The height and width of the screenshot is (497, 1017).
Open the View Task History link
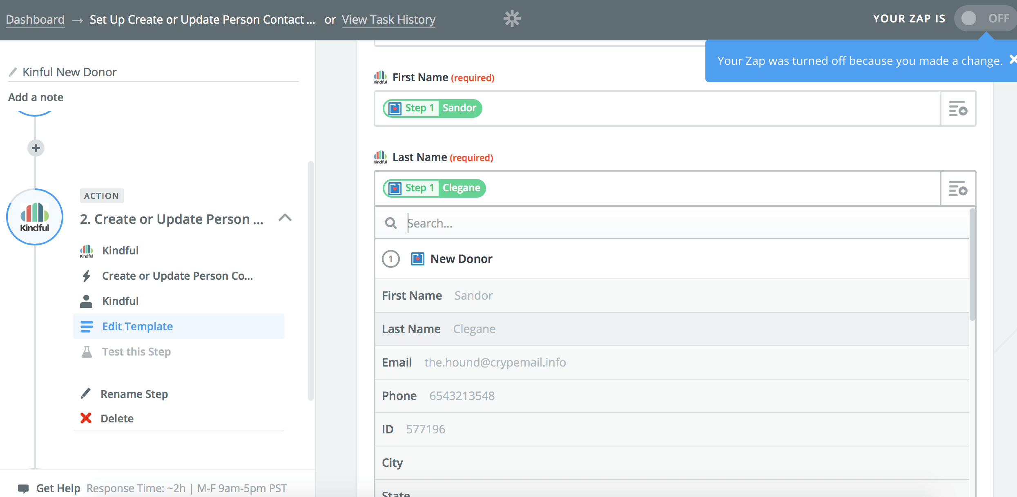click(x=388, y=20)
